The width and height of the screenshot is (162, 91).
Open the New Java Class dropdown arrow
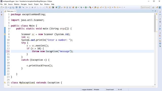tap(78, 7)
